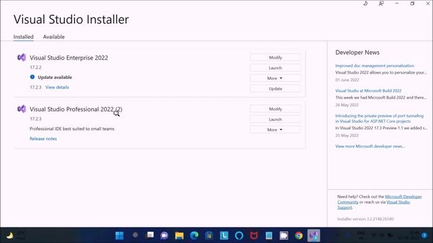Image resolution: width=433 pixels, height=243 pixels.
Task: Launch Visual Studio Professional 2022
Action: (x=275, y=119)
